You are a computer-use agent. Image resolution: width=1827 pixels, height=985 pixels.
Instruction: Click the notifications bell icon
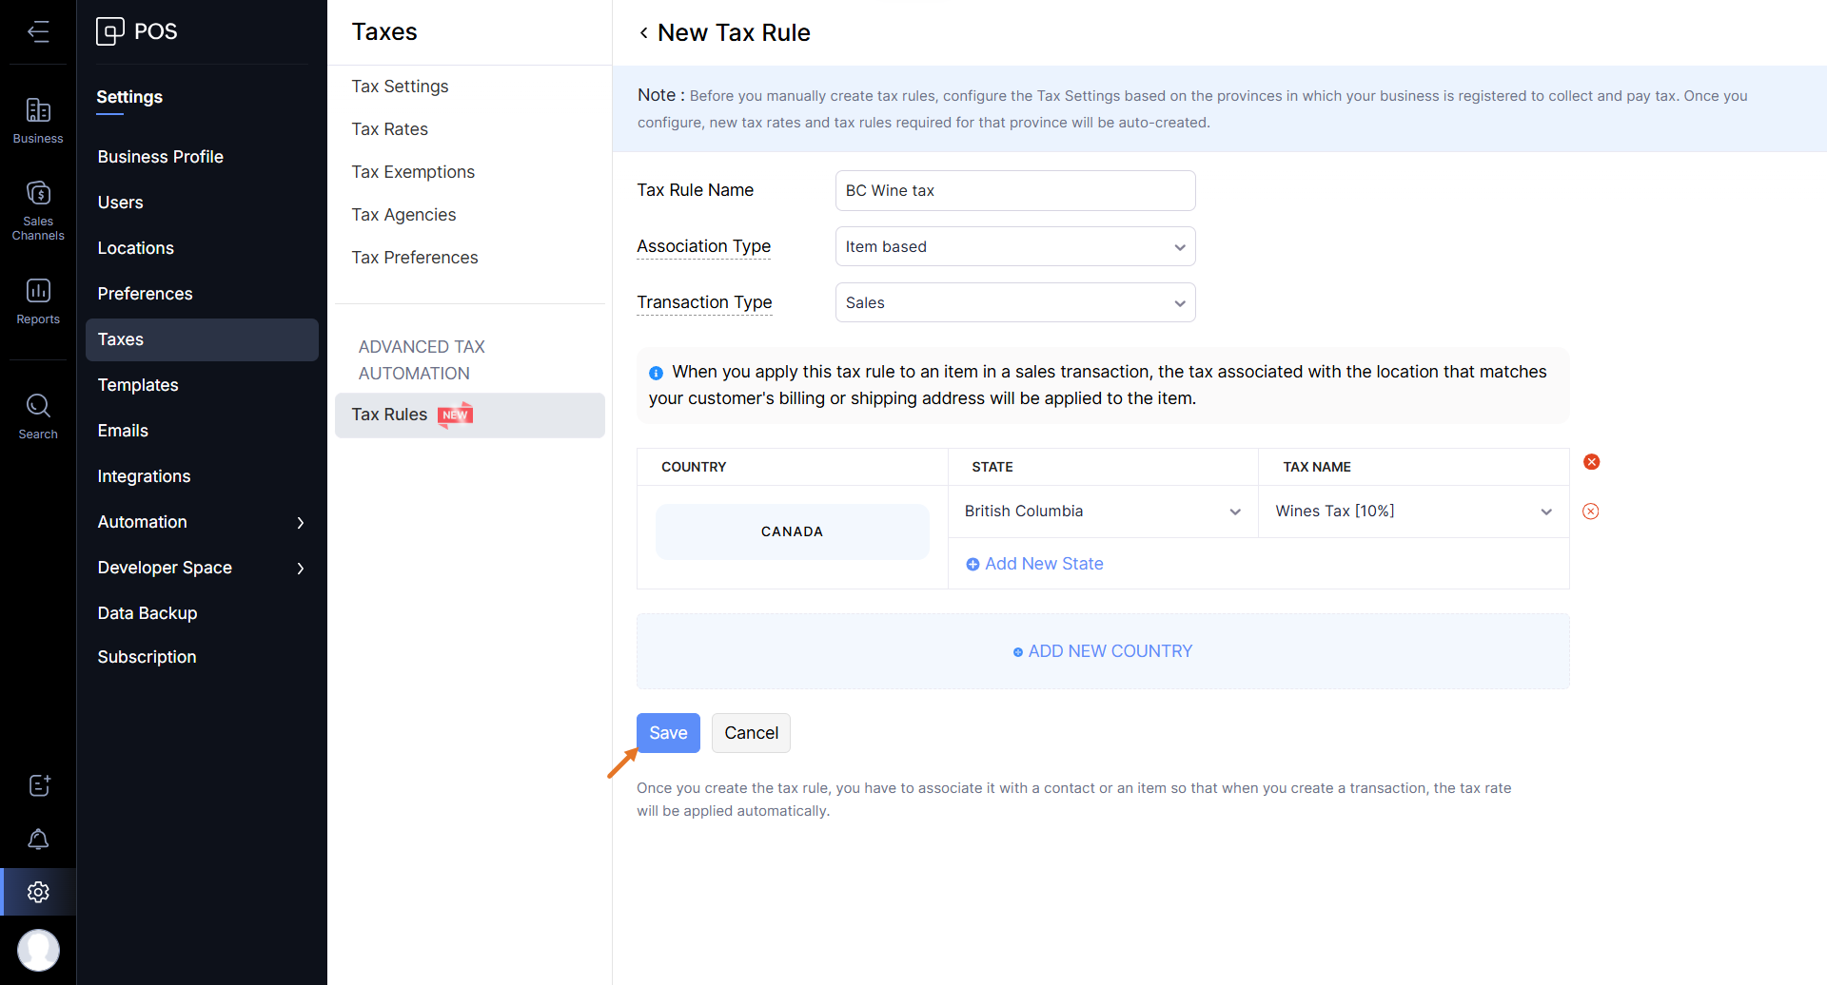[38, 840]
